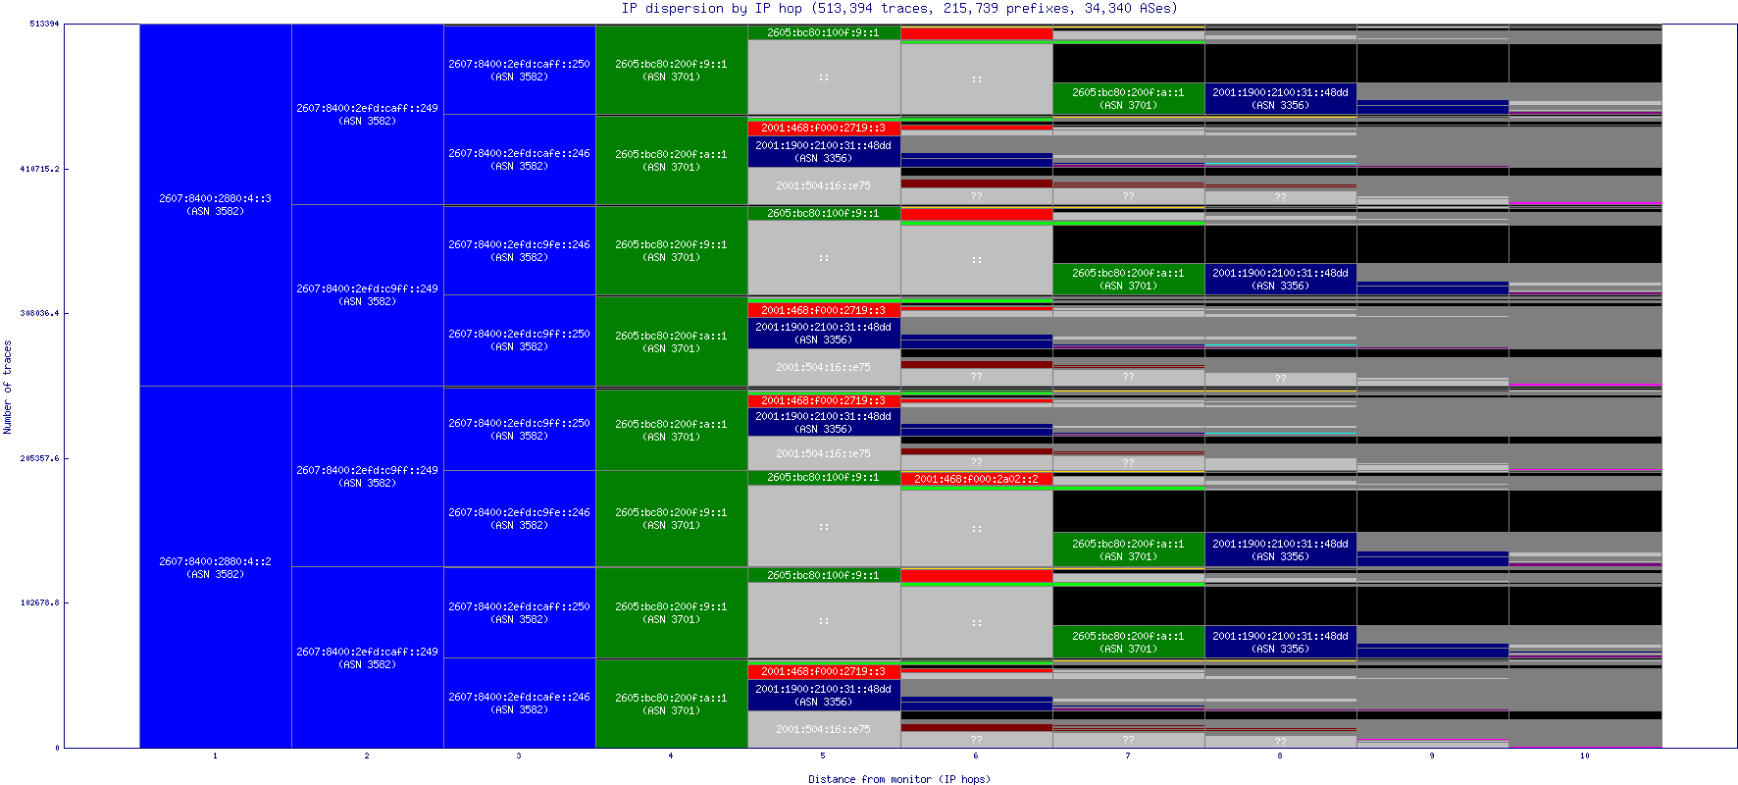
Task: Click the y-axis tick value 308036.4
Action: (39, 313)
